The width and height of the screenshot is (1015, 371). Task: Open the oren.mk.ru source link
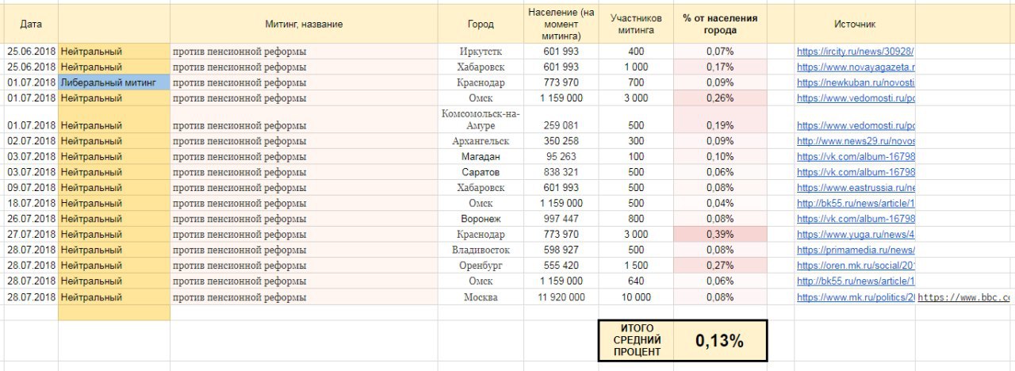pyautogui.click(x=855, y=266)
